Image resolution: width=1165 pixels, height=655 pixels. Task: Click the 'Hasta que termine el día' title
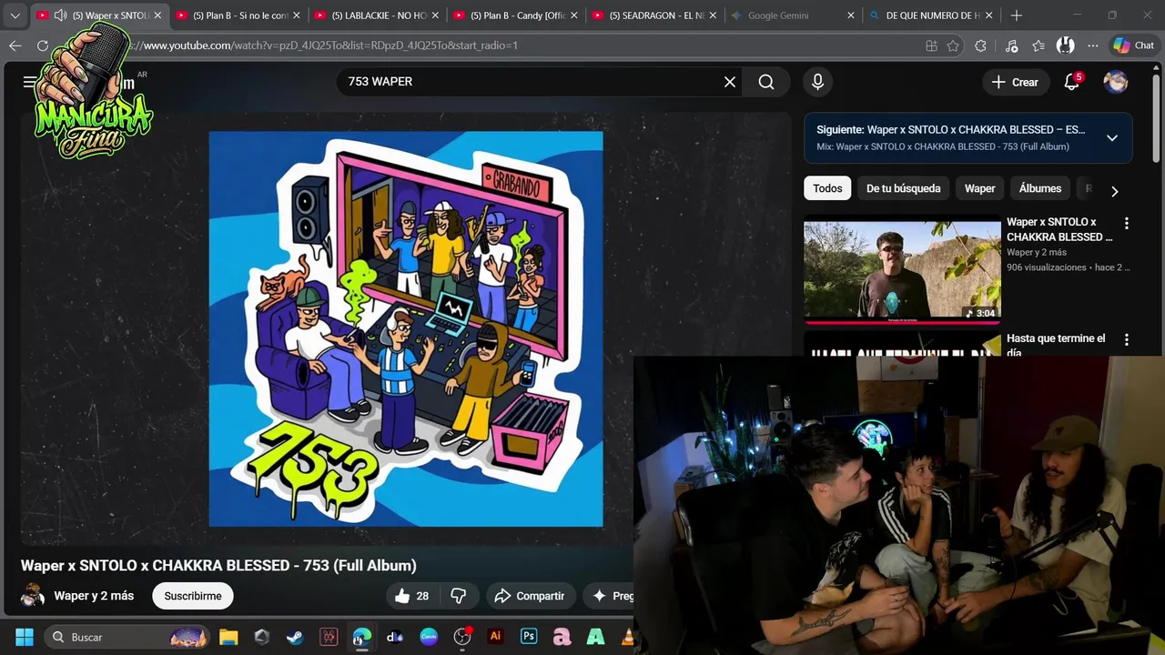tap(1056, 345)
